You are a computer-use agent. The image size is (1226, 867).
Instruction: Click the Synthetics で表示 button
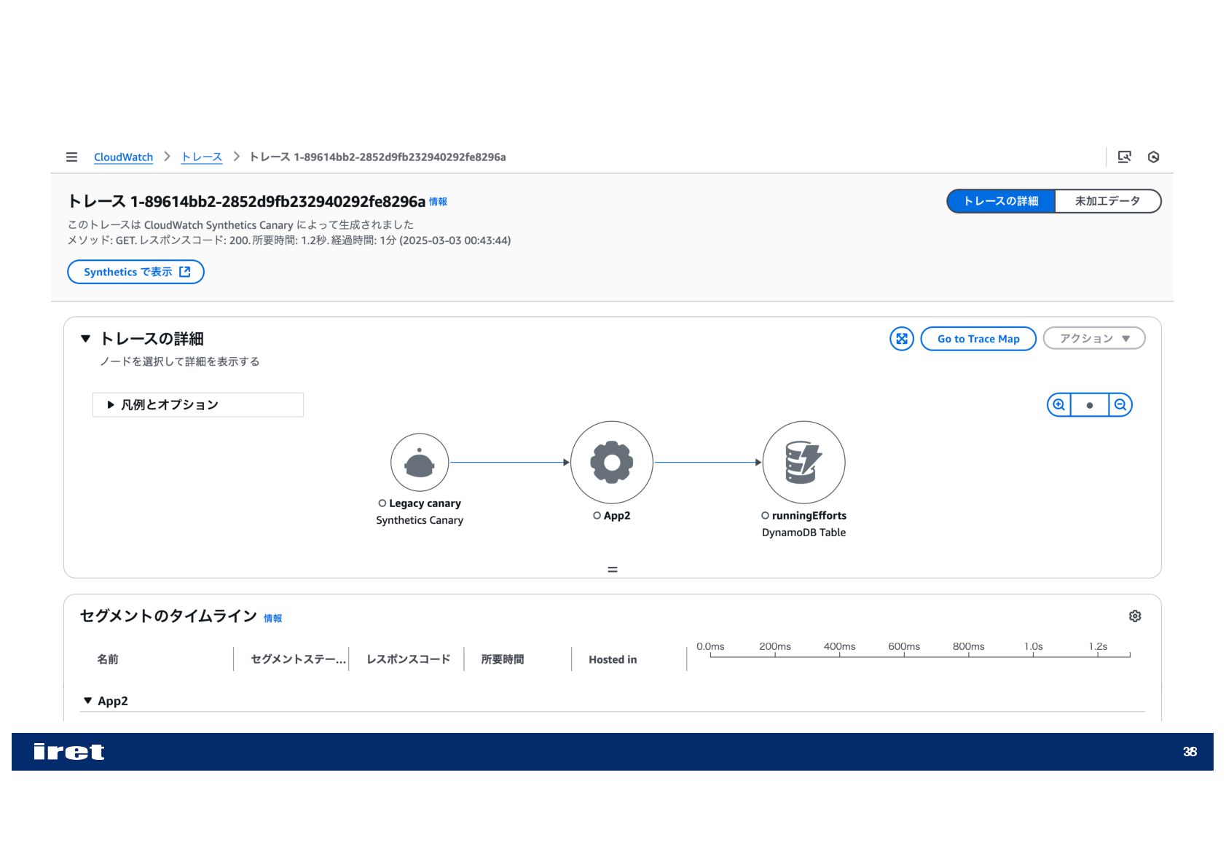[135, 272]
